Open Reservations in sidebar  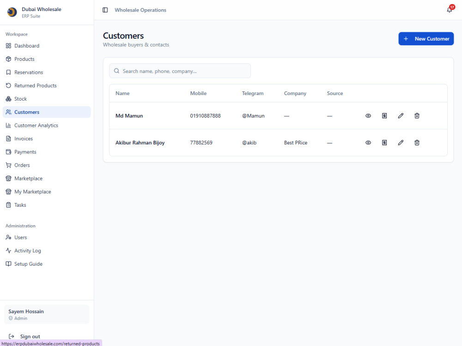pos(47,72)
